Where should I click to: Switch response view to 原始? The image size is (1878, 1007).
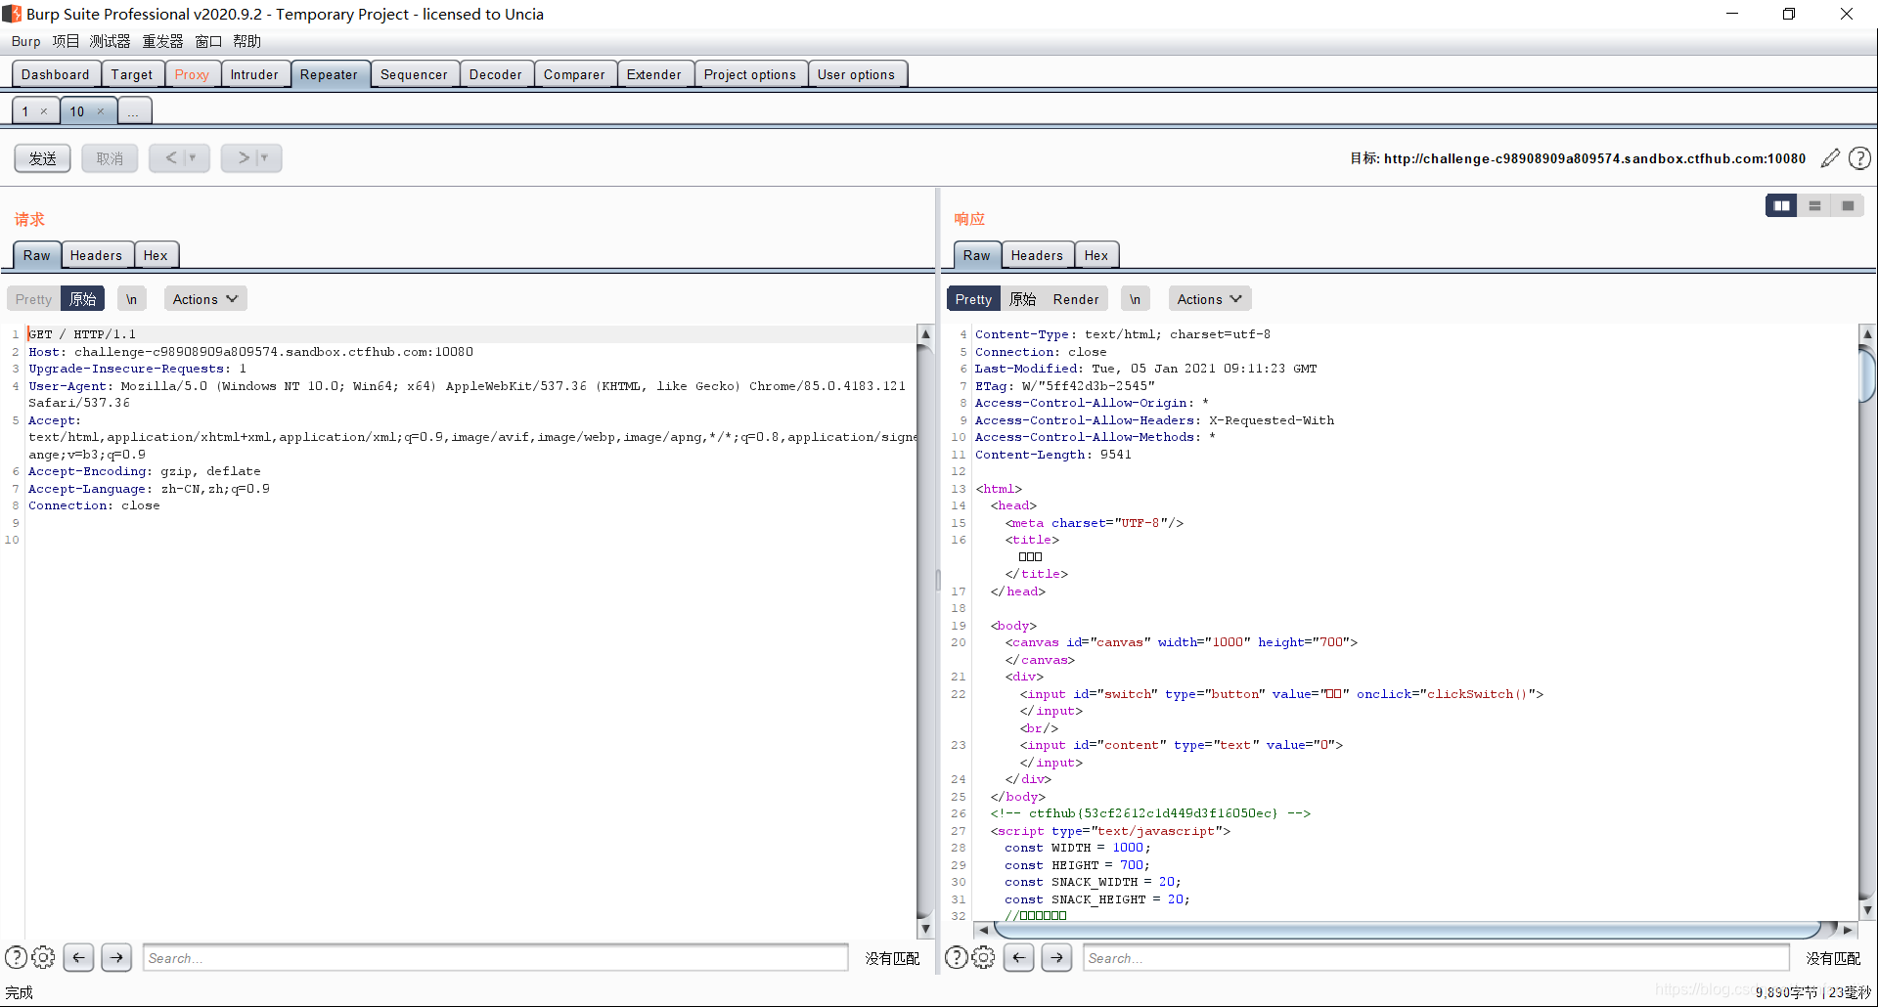1023,299
